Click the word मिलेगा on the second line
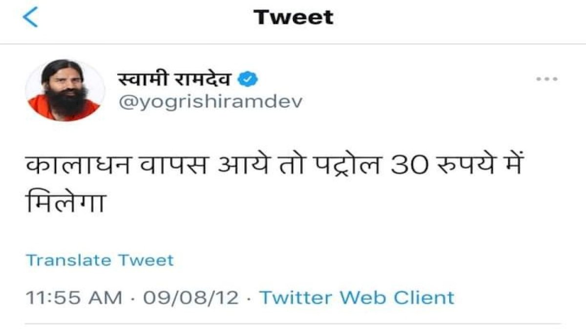This screenshot has height=329, width=586. (x=66, y=202)
